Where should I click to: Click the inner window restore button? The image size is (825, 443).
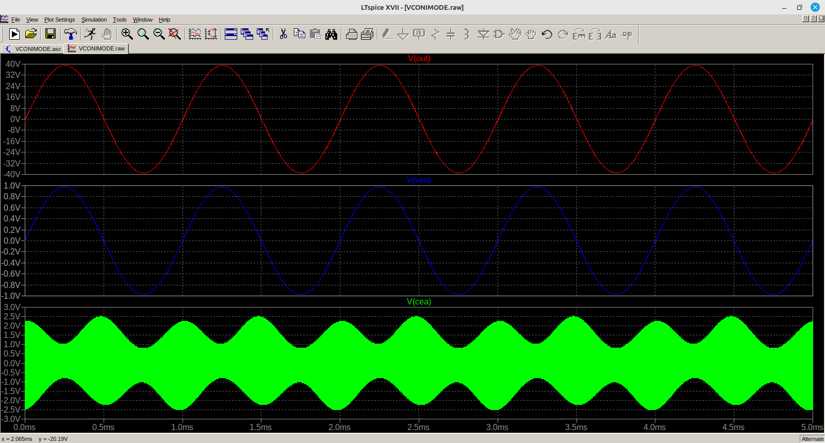813,19
